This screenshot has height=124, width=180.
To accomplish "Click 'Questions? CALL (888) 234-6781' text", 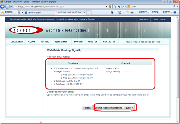I will [144, 42].
